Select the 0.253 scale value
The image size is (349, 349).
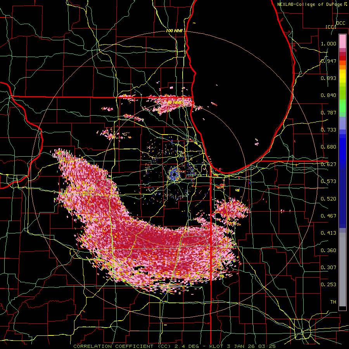pos(328,285)
